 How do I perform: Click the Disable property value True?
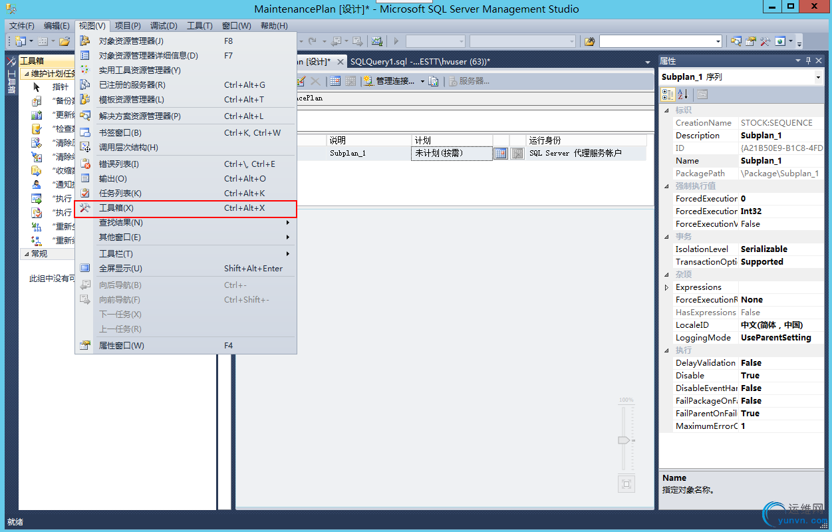781,376
